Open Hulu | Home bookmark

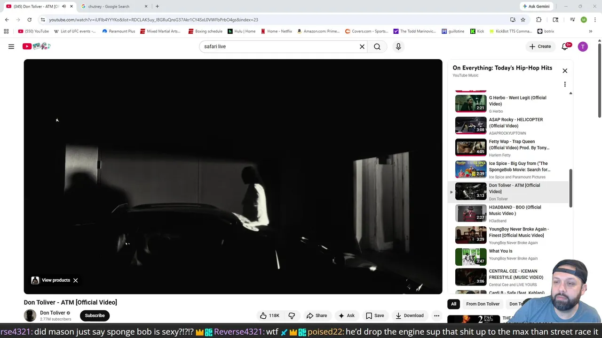click(242, 31)
